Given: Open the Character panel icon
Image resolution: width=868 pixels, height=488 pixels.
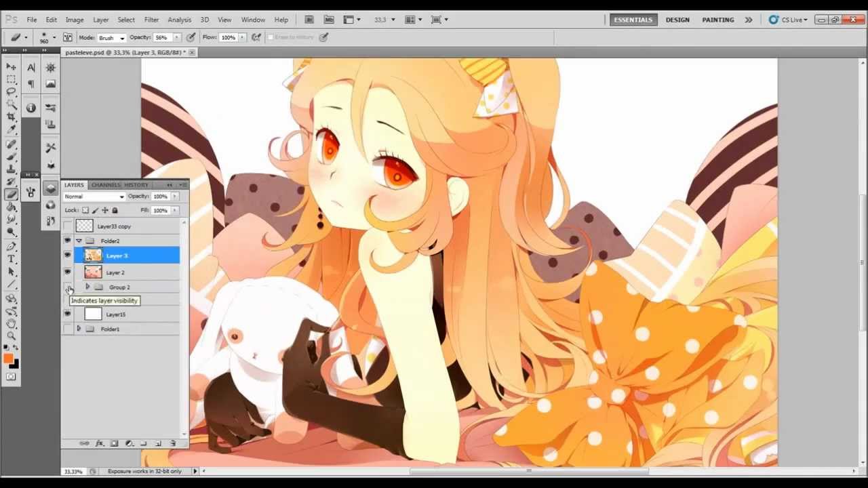Looking at the screenshot, I should [x=31, y=67].
